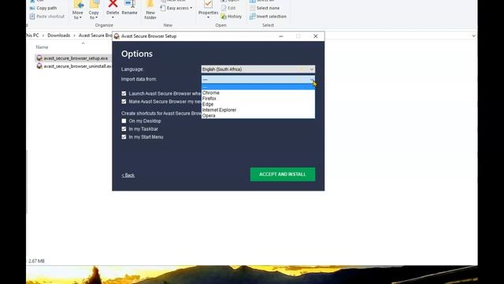
Task: Click Select none in Explorer ribbon
Action: pos(265,8)
